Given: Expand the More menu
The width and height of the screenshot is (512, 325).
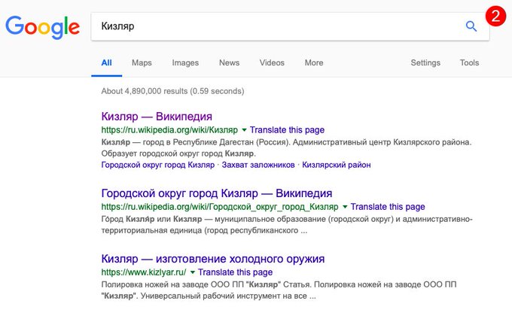Looking at the screenshot, I should [x=314, y=62].
